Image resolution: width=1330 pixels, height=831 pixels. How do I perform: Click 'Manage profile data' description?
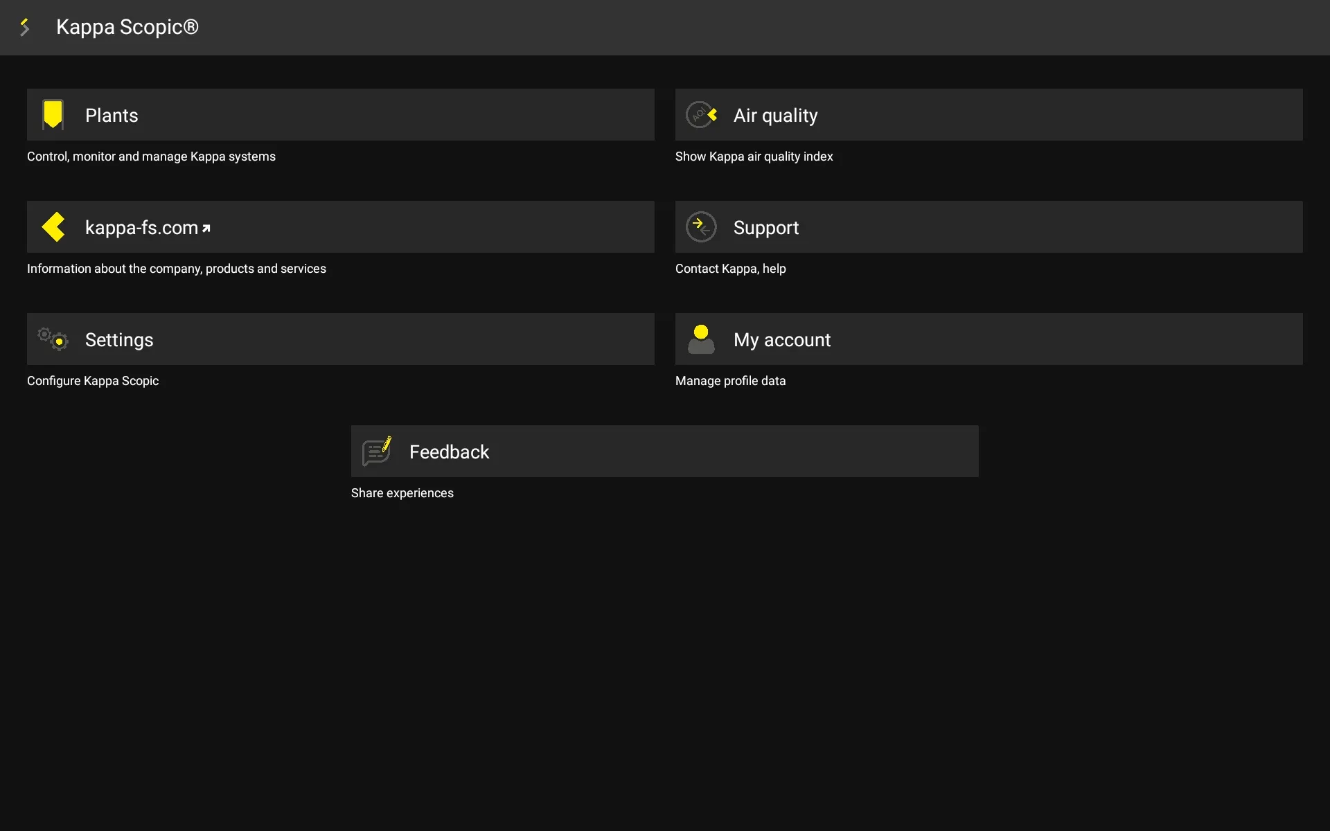click(731, 381)
